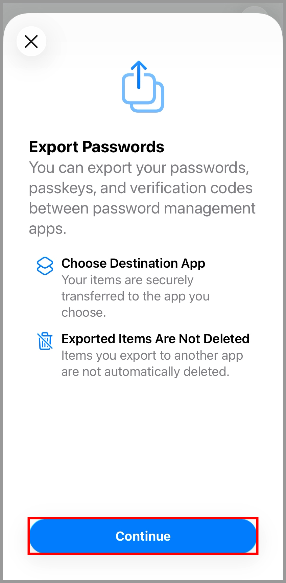Click the word "passkeys" in description
Screen dimensions: 286x583
60,188
